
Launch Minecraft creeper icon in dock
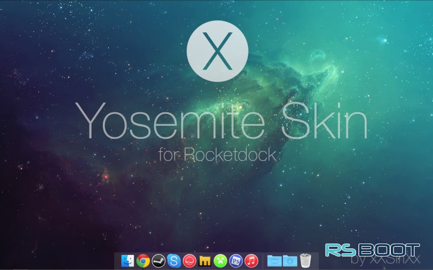point(220,261)
